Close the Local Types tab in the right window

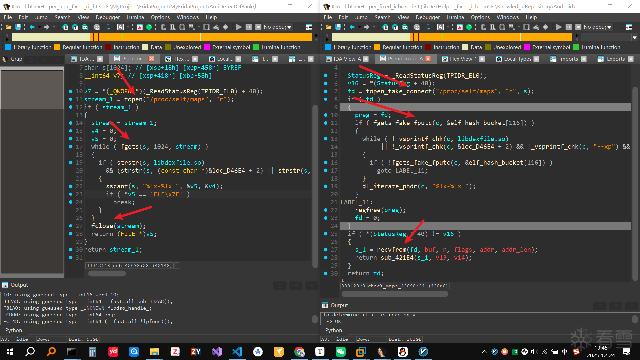(x=536, y=59)
